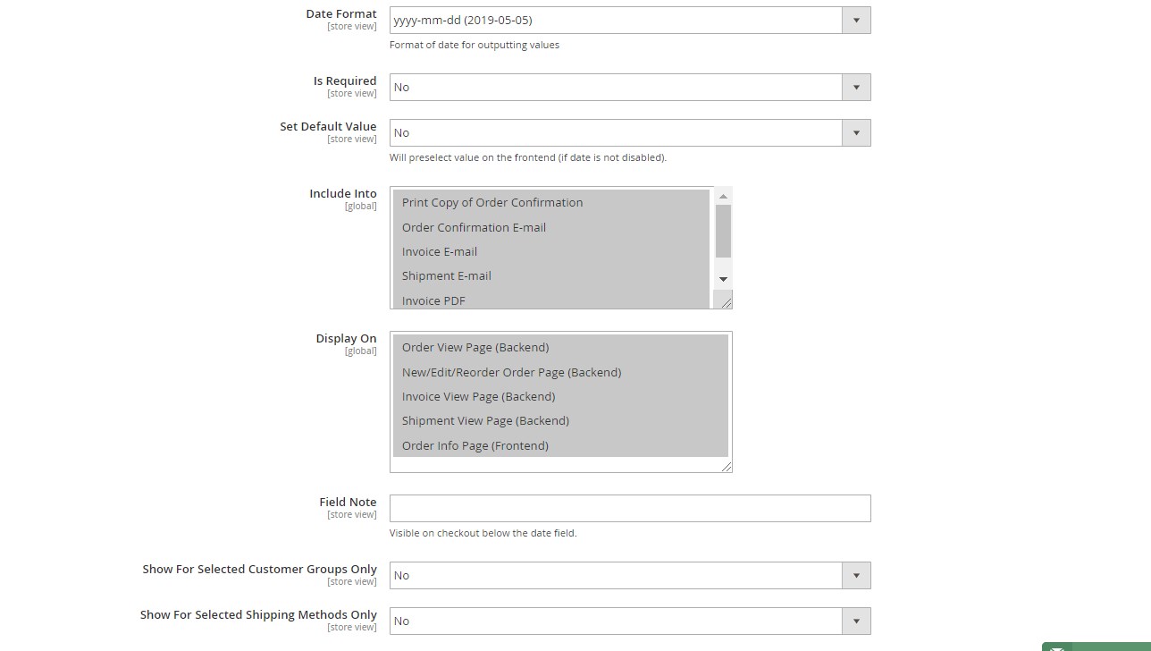Expand the Is Required dropdown
This screenshot has width=1151, height=651.
pyautogui.click(x=629, y=87)
